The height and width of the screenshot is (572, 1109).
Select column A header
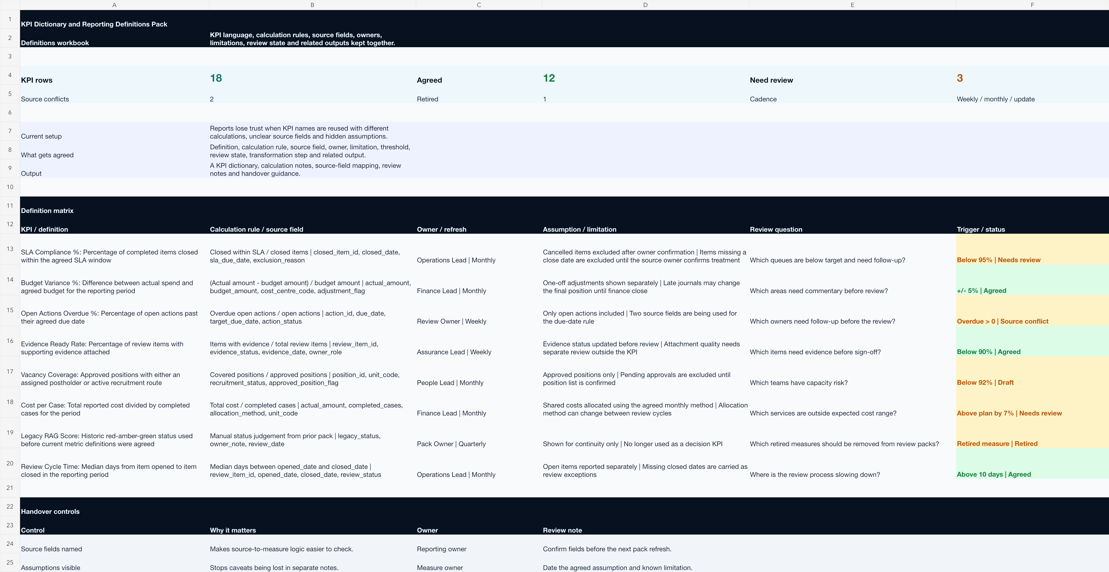point(114,5)
